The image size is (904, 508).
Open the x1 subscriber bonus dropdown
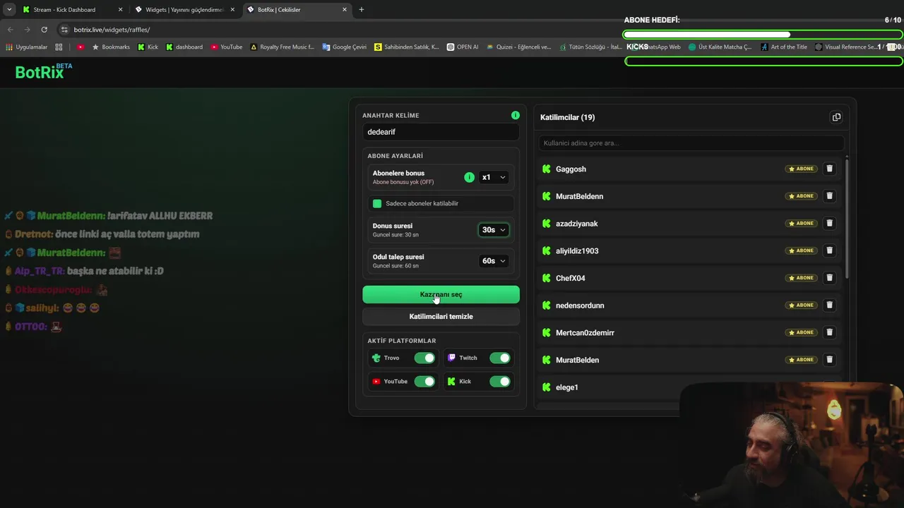point(494,177)
